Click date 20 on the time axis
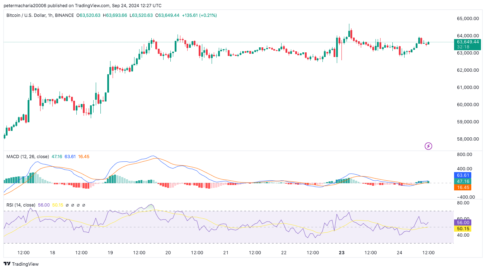The height and width of the screenshot is (270, 486). point(168,253)
